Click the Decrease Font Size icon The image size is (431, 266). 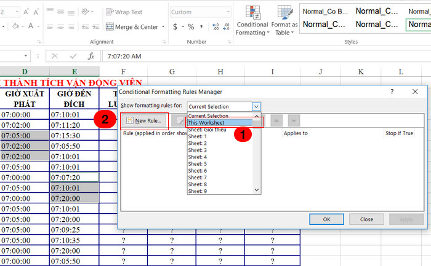(x=36, y=12)
